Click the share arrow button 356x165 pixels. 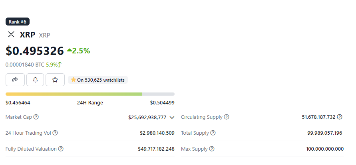[x=15, y=80]
